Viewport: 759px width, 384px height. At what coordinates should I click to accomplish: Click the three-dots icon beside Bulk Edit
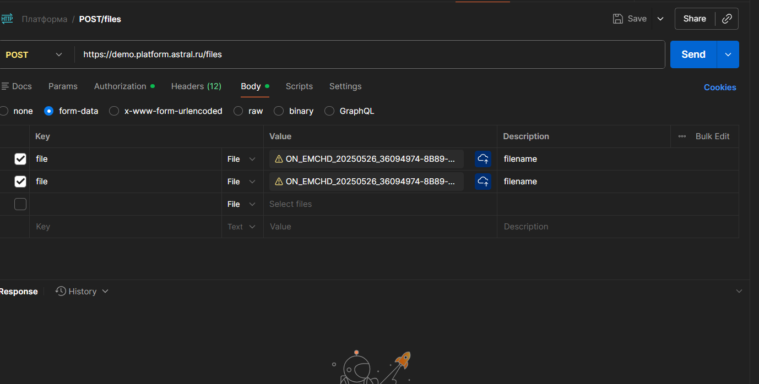pyautogui.click(x=682, y=136)
